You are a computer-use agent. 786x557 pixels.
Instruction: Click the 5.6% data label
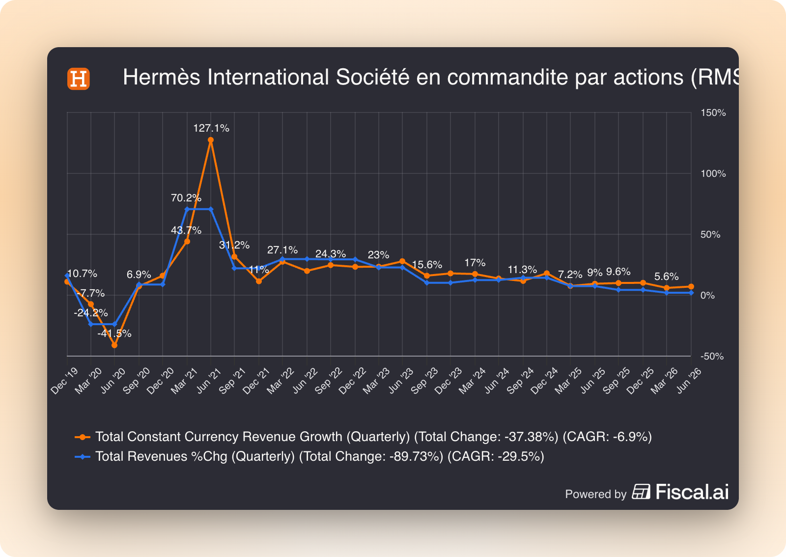[x=667, y=277]
